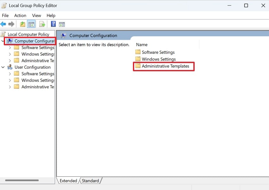Switch to the Extended tab

pos(68,181)
